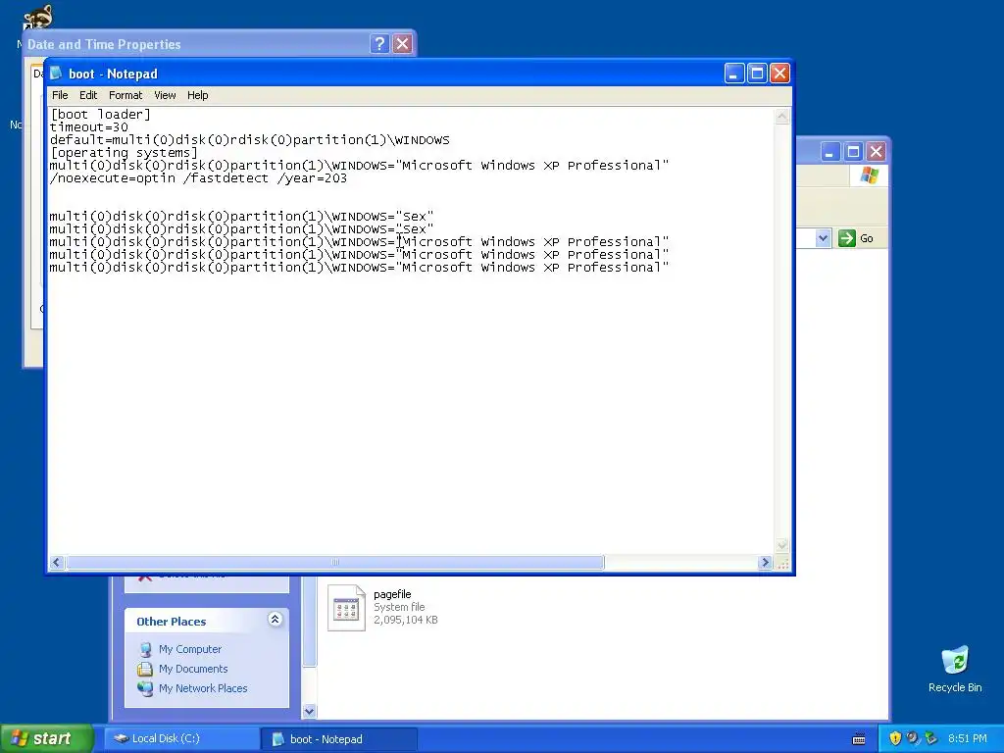Click the Other Places header text
This screenshot has width=1004, height=753.
point(171,621)
